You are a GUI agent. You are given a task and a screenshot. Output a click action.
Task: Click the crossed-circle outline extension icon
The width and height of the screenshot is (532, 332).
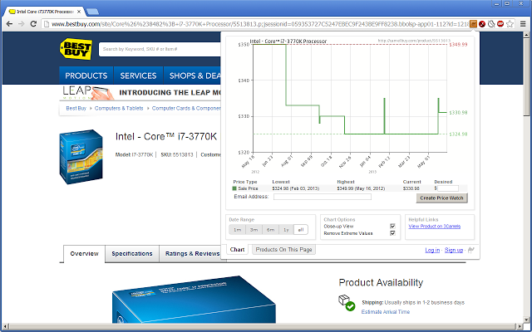coord(491,24)
